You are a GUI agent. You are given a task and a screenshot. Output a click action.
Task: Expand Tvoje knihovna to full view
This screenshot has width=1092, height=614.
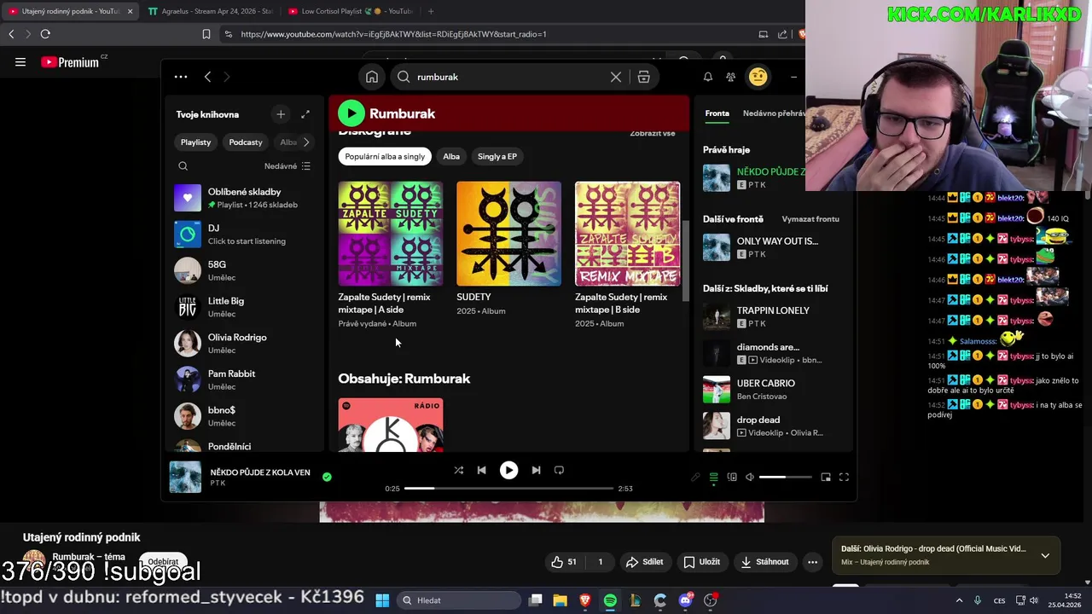[x=305, y=114]
